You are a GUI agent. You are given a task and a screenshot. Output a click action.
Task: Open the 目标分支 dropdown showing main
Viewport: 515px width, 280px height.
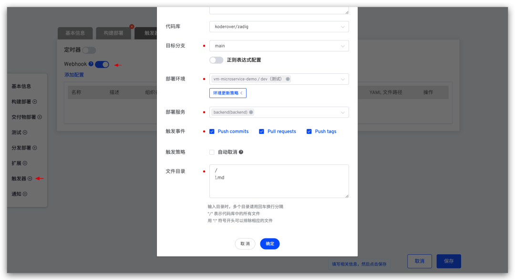click(279, 46)
